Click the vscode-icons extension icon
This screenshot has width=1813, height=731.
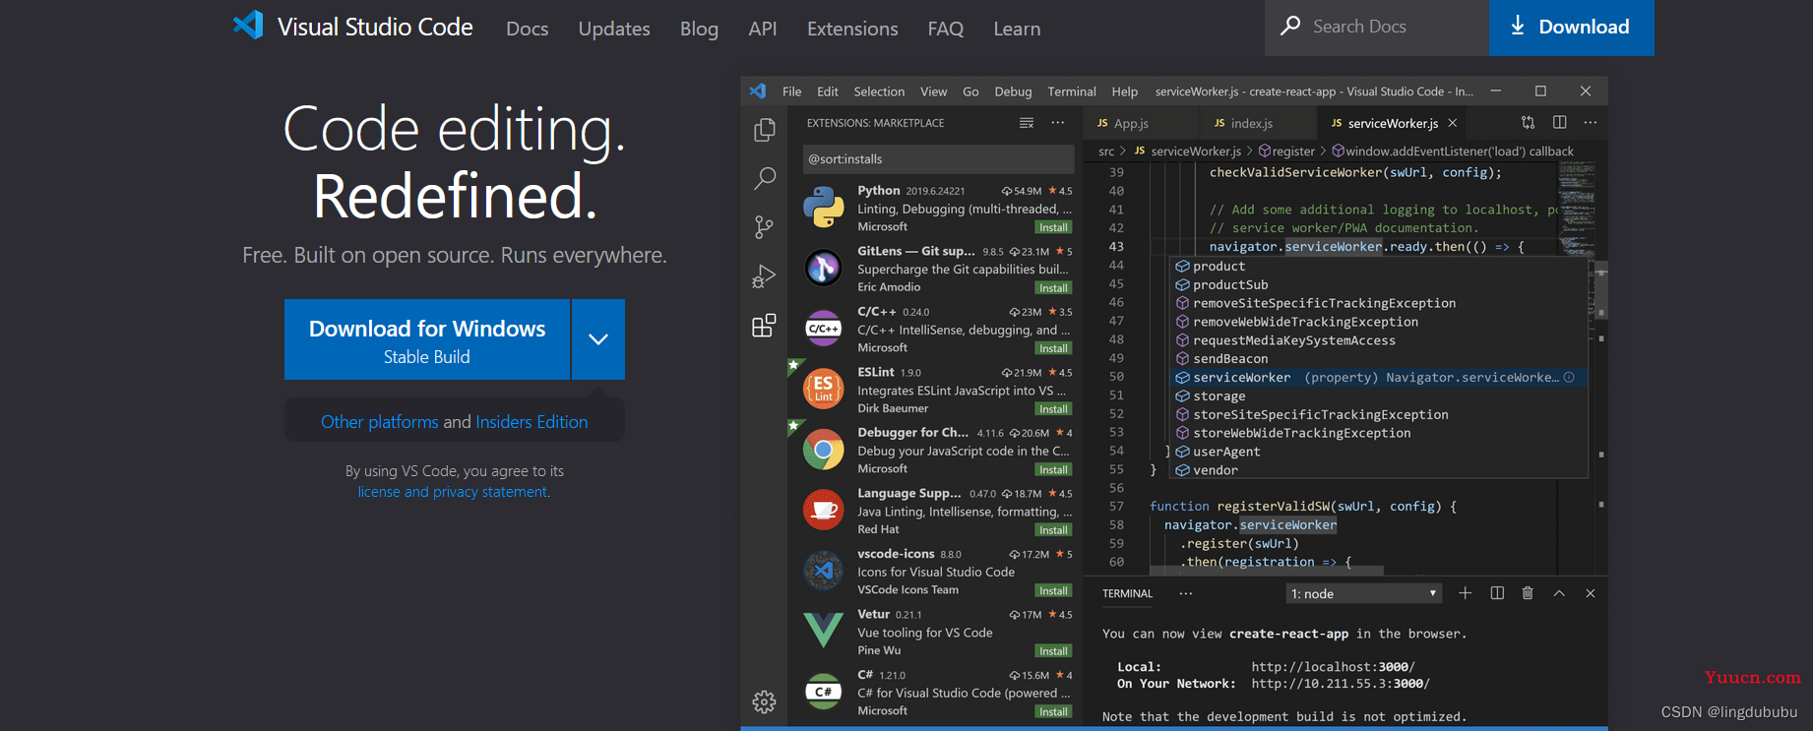pos(824,571)
